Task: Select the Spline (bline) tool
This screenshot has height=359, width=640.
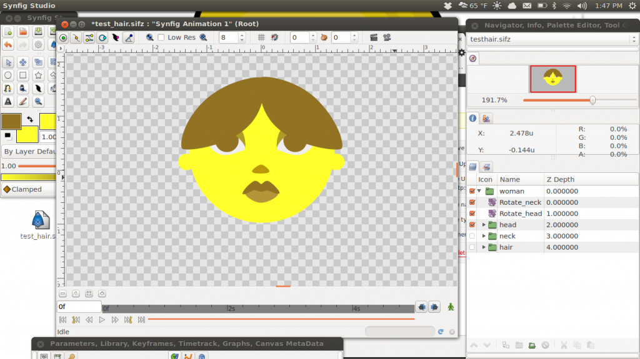Action: 8,89
